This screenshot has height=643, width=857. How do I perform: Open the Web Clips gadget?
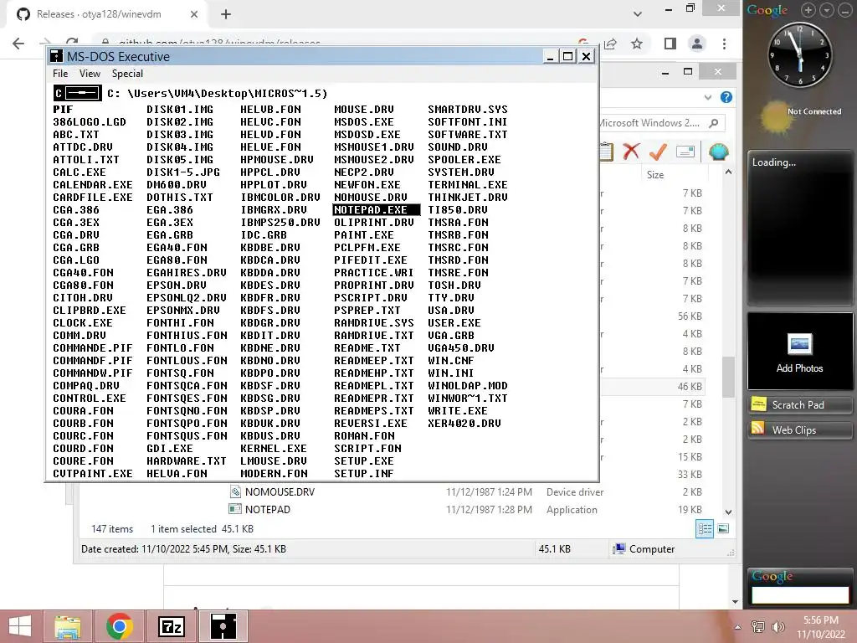799,430
